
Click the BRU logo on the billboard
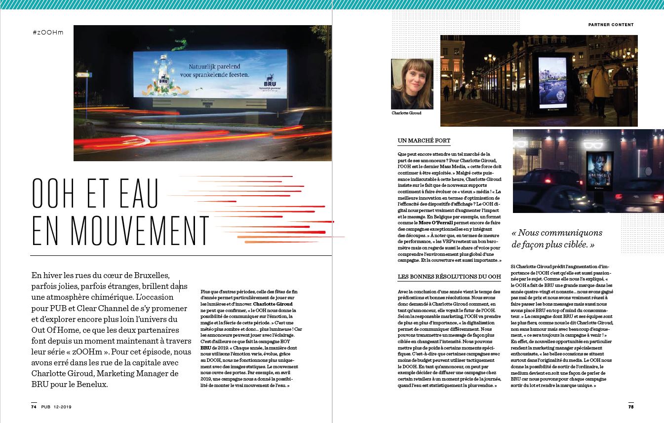coord(269,81)
